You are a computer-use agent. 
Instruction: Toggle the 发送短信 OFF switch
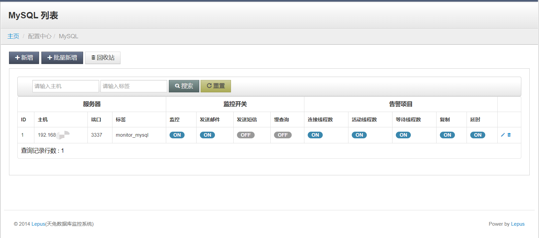(246, 135)
